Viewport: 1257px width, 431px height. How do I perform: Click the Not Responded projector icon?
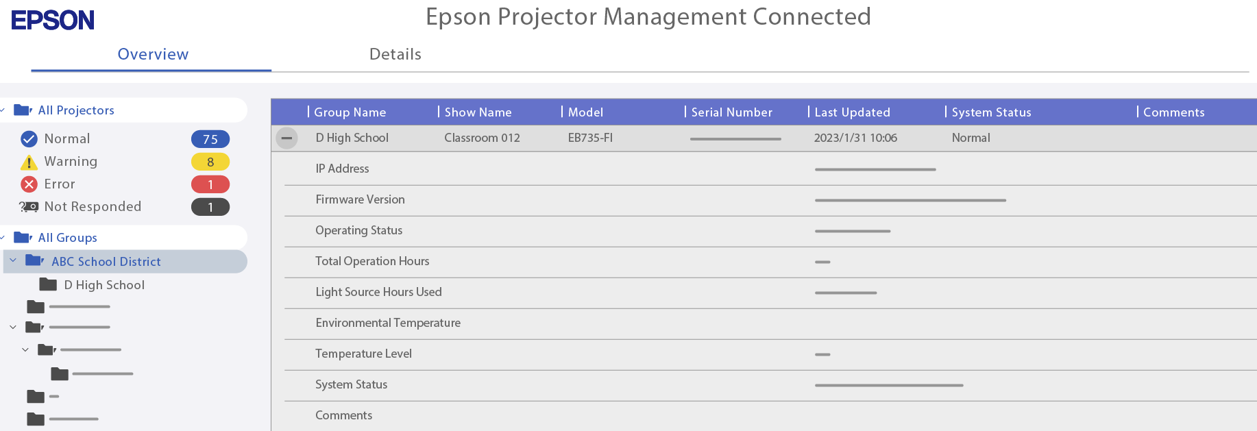pyautogui.click(x=29, y=207)
